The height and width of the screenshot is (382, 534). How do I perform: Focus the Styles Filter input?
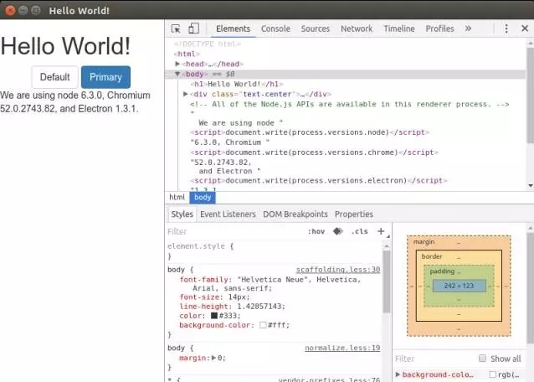click(x=235, y=232)
